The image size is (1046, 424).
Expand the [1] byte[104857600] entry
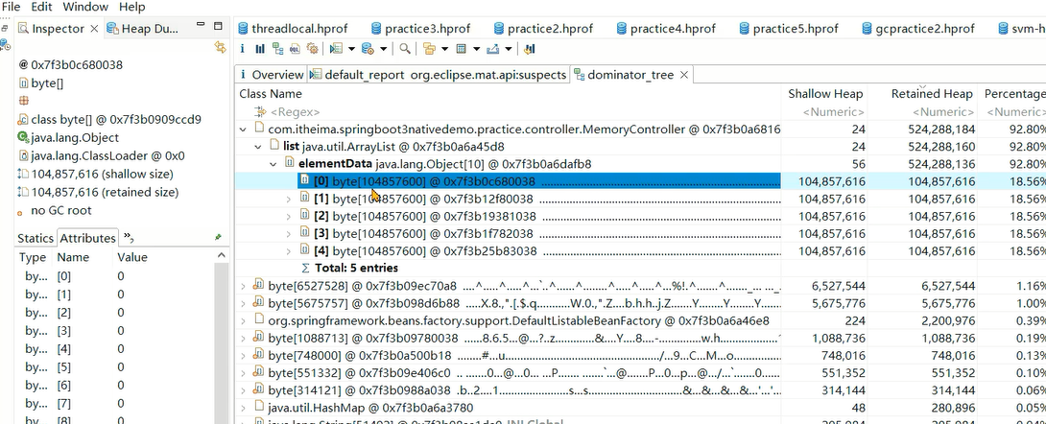tap(291, 199)
